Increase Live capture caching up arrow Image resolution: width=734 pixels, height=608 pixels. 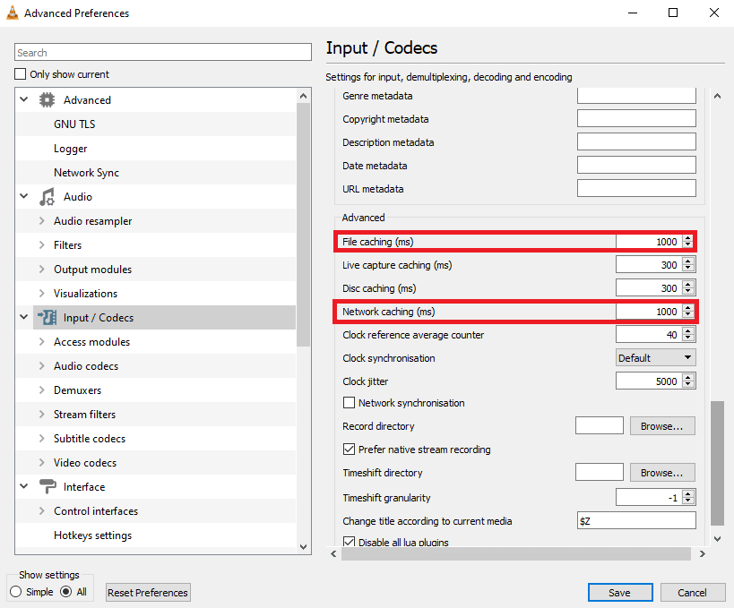click(x=687, y=261)
